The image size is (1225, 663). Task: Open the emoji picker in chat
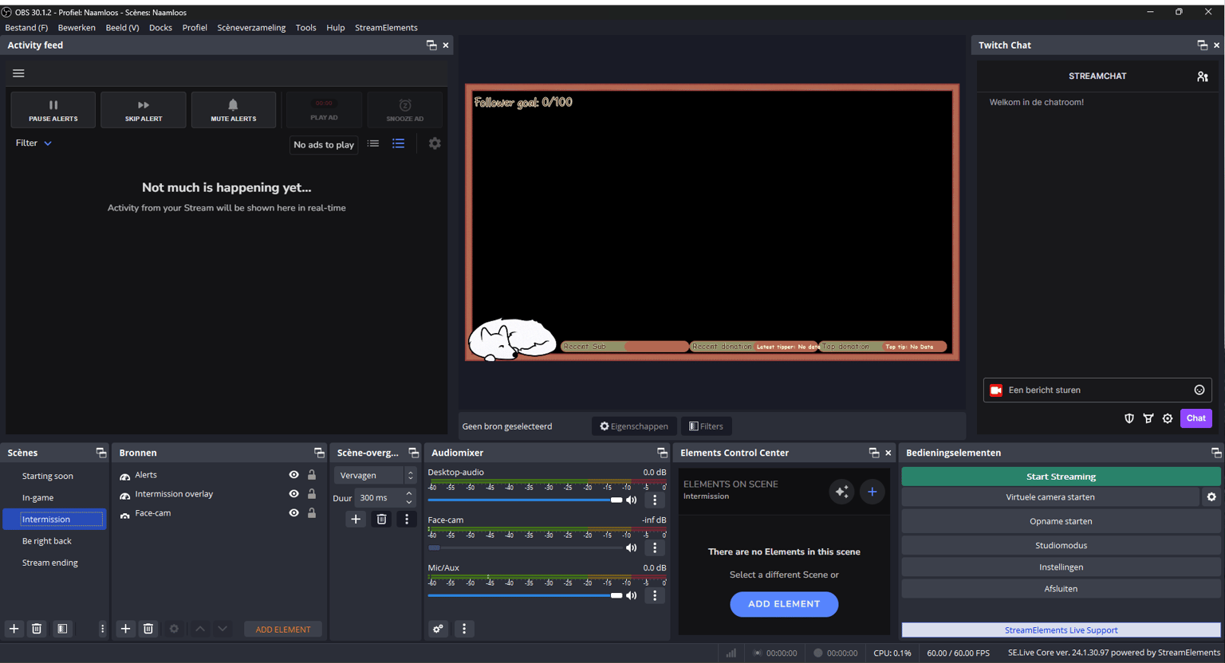point(1199,390)
